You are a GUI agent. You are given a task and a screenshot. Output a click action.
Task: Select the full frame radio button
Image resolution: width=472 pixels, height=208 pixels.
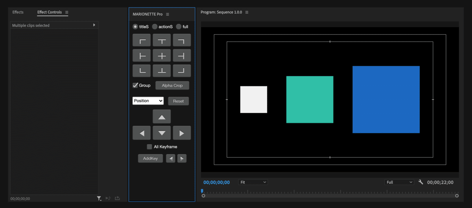coord(179,27)
